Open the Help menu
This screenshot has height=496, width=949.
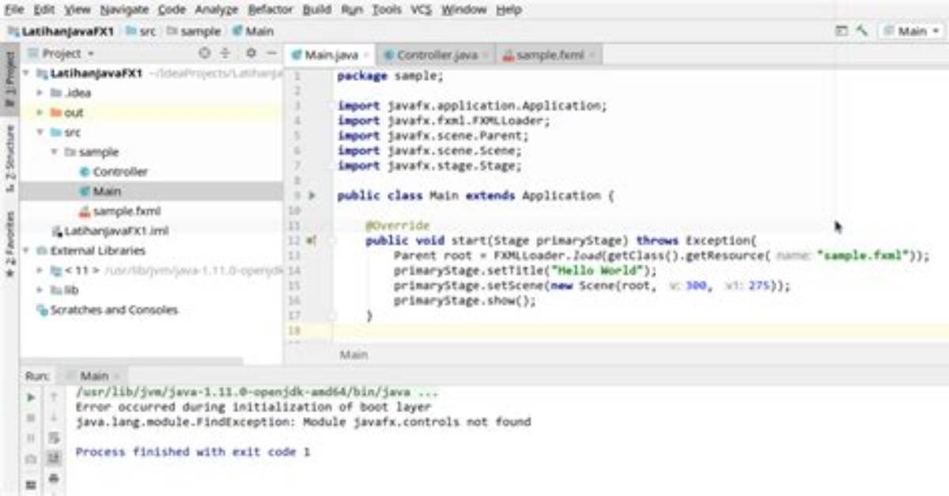509,9
